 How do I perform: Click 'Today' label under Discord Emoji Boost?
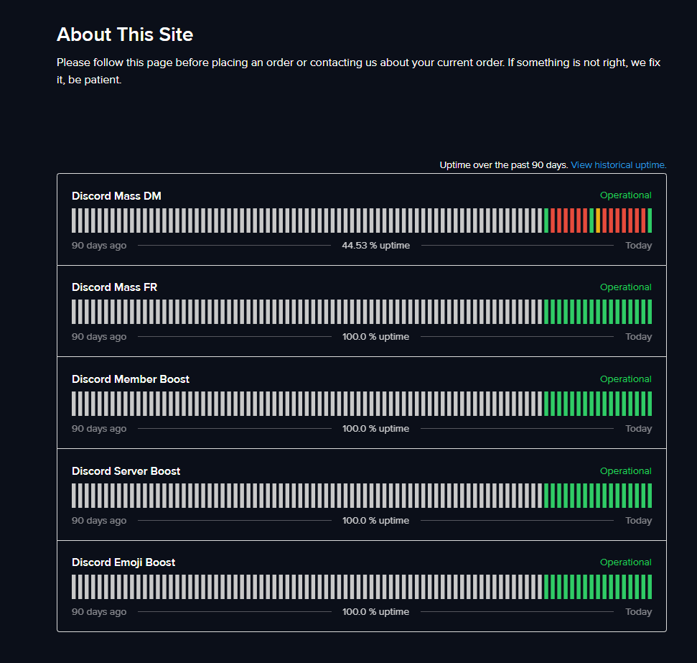point(638,612)
